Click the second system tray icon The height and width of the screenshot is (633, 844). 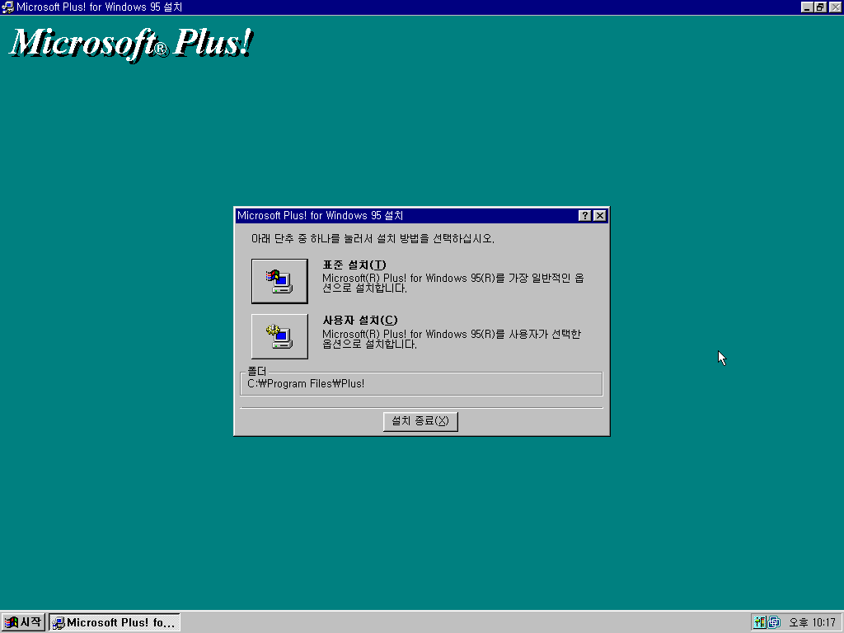[774, 622]
